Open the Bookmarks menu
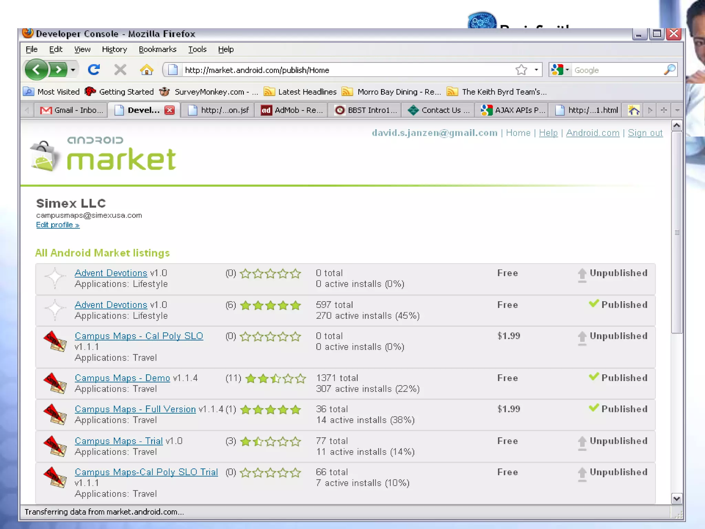This screenshot has width=705, height=529. 157,49
